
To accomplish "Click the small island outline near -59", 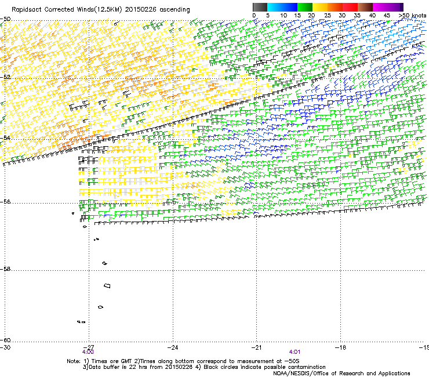I will point(100,307).
